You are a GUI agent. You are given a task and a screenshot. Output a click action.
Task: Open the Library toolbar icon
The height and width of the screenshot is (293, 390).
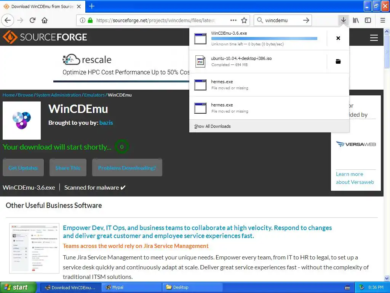[356, 21]
